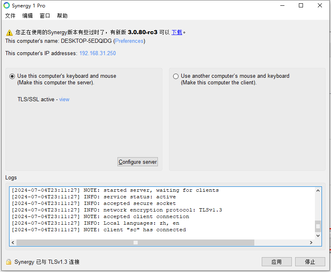The image size is (331, 272).
Task: Click the vertical scrollbar thumb in Logs
Action: pos(318,226)
